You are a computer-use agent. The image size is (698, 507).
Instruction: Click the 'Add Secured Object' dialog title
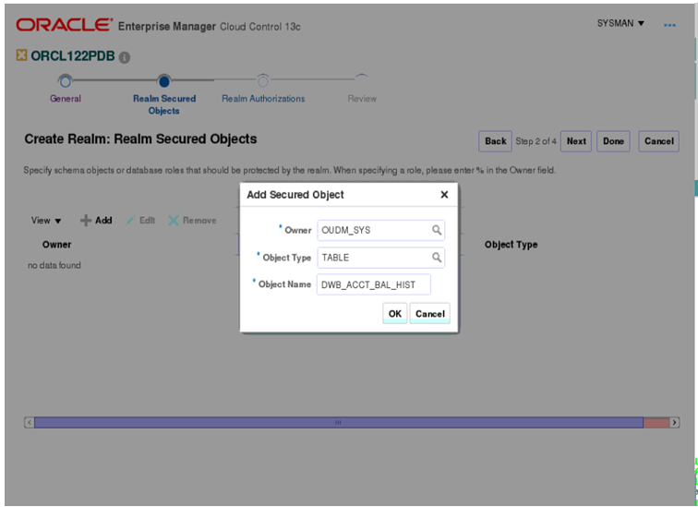click(x=295, y=195)
